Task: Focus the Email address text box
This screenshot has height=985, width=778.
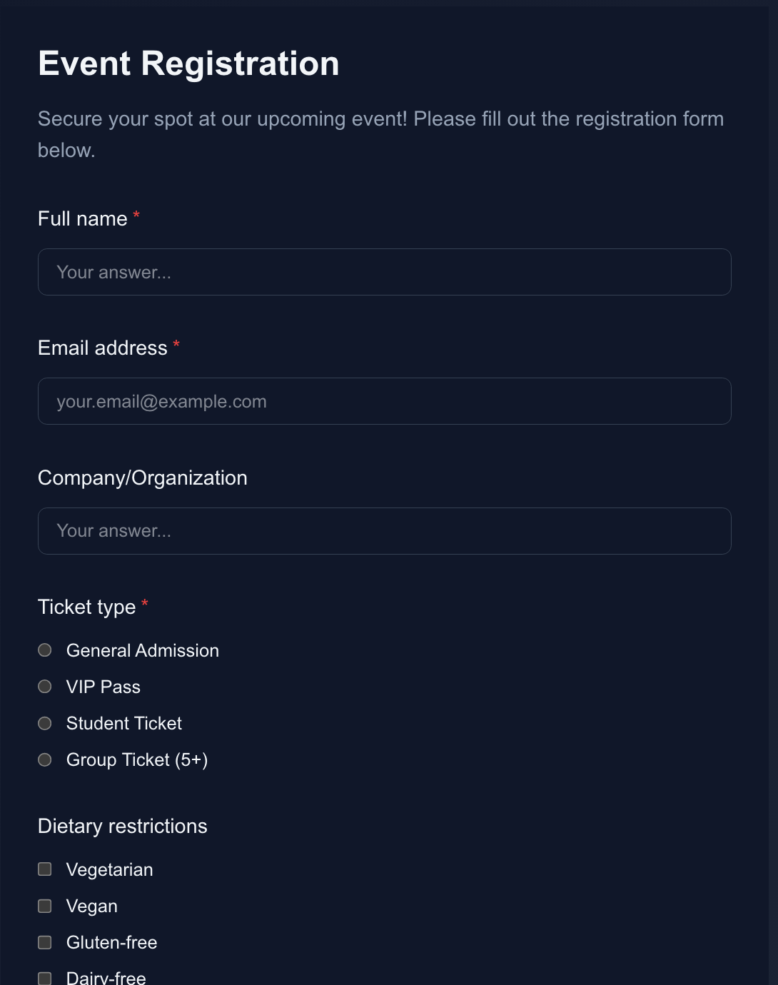Action: tap(384, 401)
